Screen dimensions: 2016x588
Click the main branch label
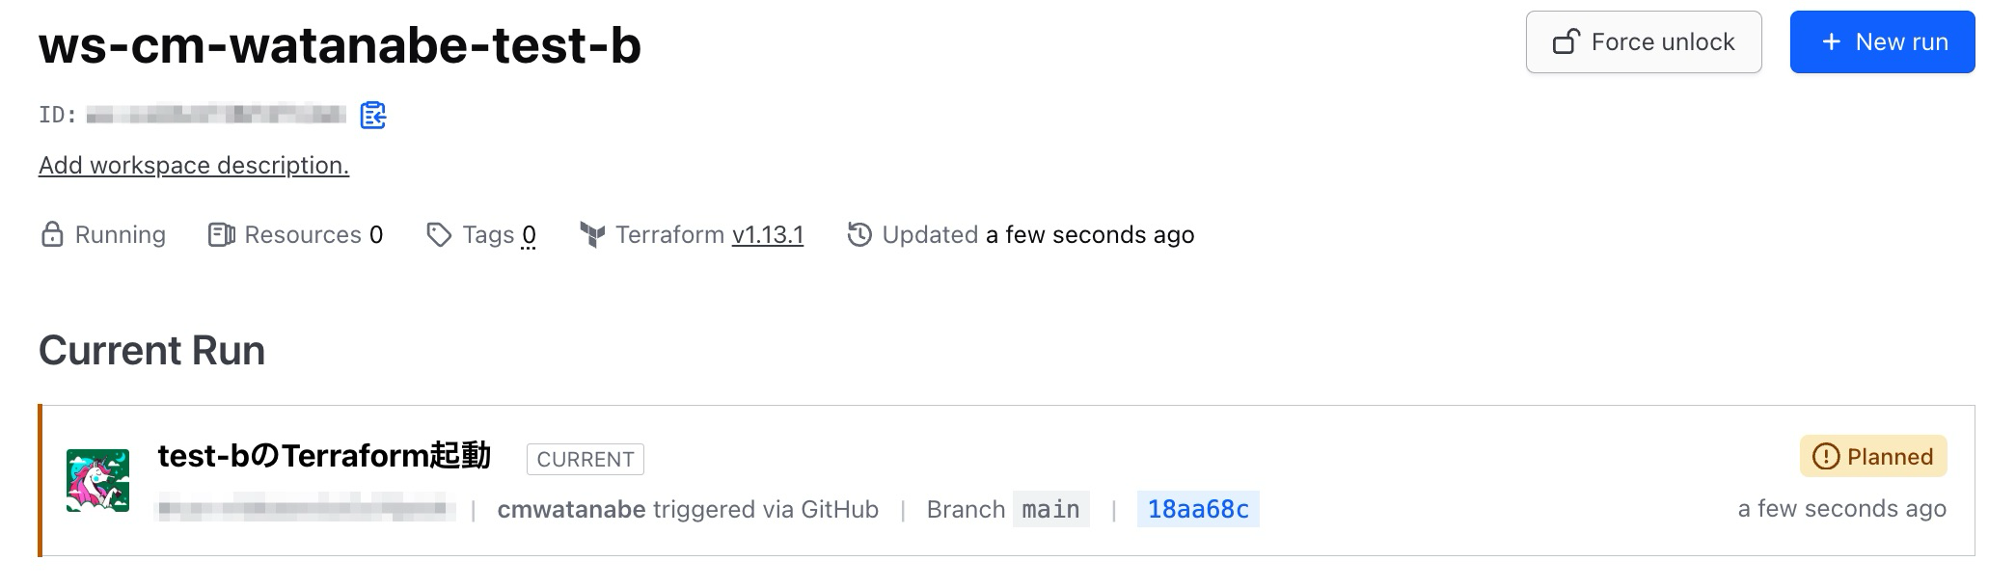[1050, 509]
